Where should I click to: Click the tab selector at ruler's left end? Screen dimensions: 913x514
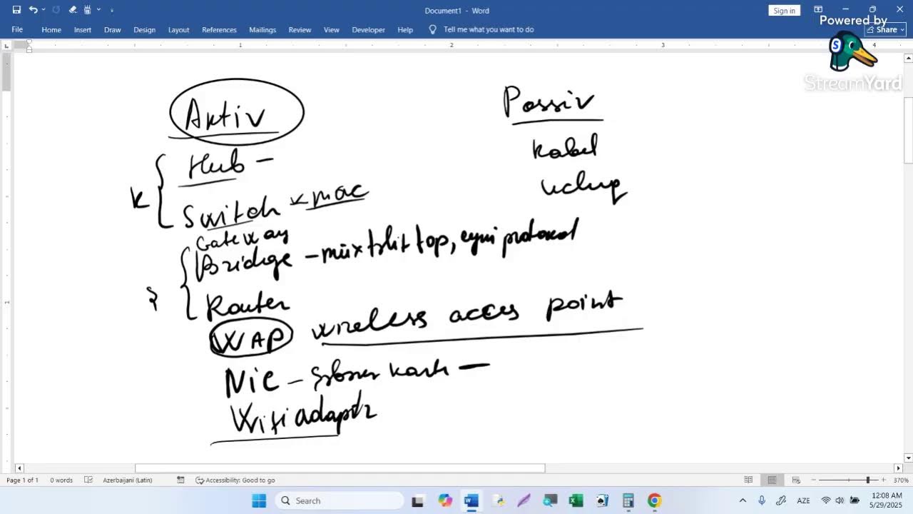[x=7, y=46]
